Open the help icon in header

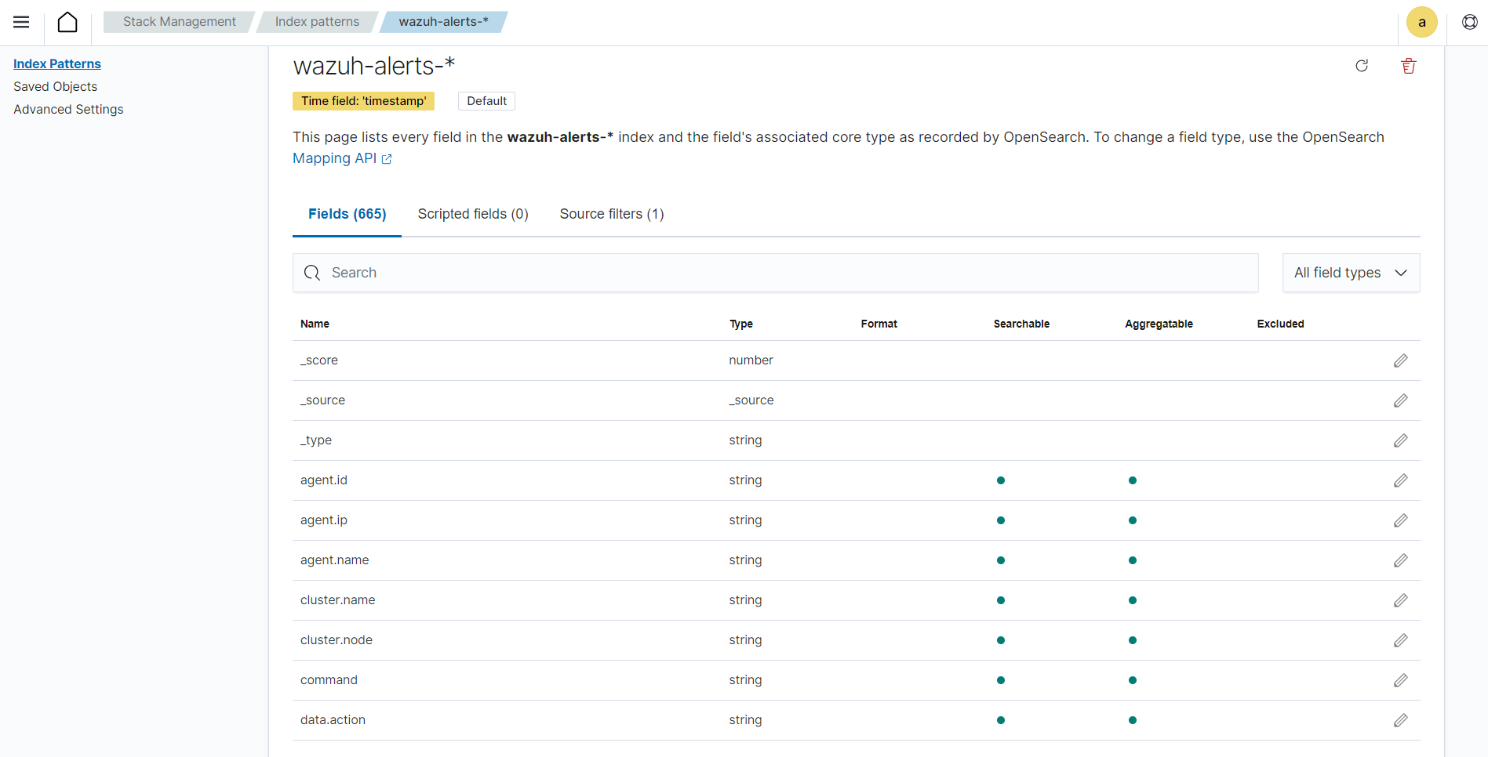tap(1469, 22)
